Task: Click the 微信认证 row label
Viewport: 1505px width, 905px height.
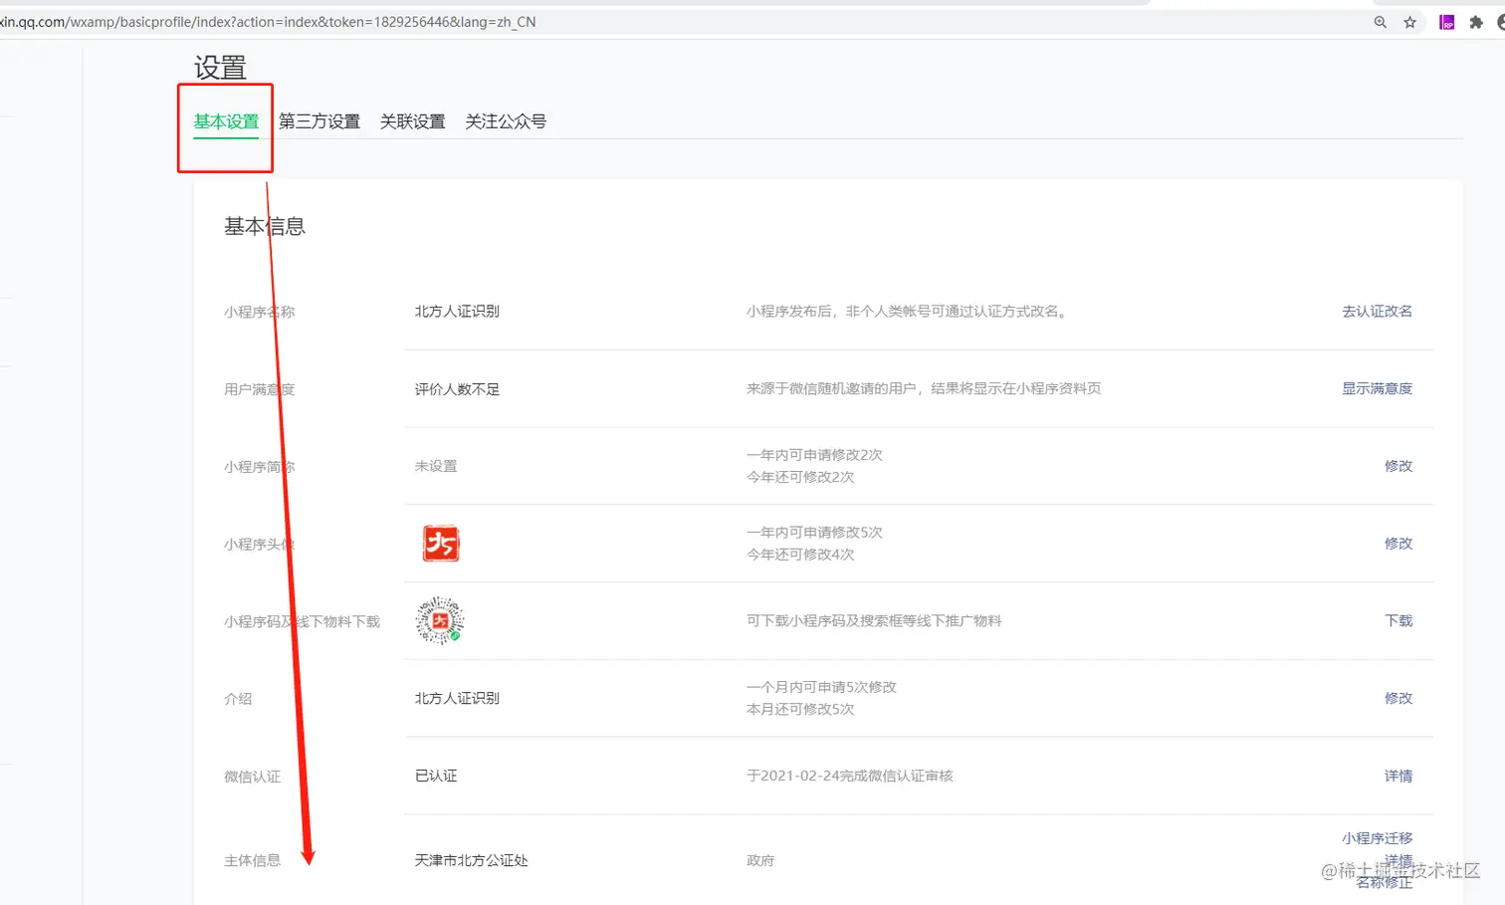Action: [252, 777]
